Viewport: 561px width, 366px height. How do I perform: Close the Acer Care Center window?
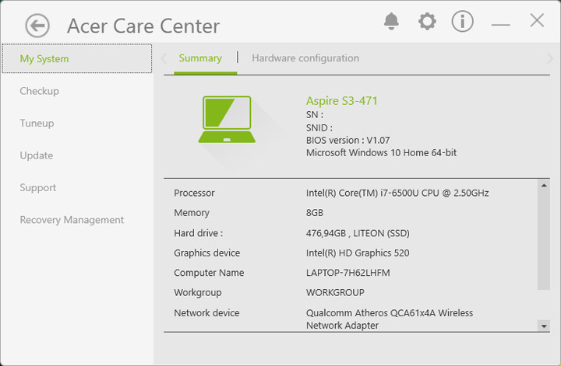pyautogui.click(x=537, y=21)
